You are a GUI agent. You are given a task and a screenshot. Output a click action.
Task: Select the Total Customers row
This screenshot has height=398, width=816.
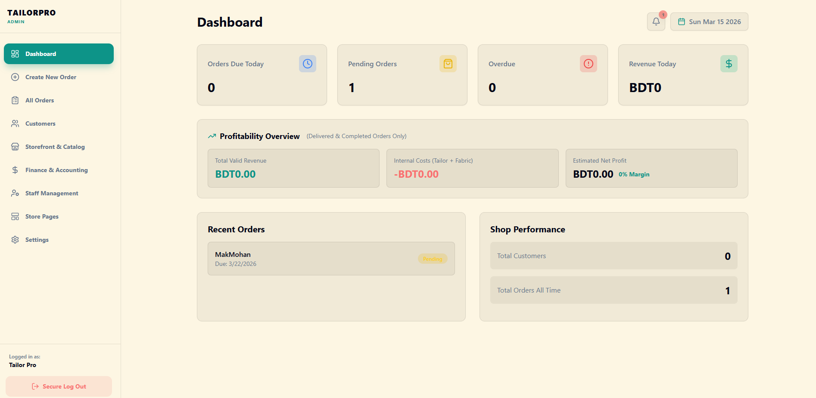click(614, 256)
